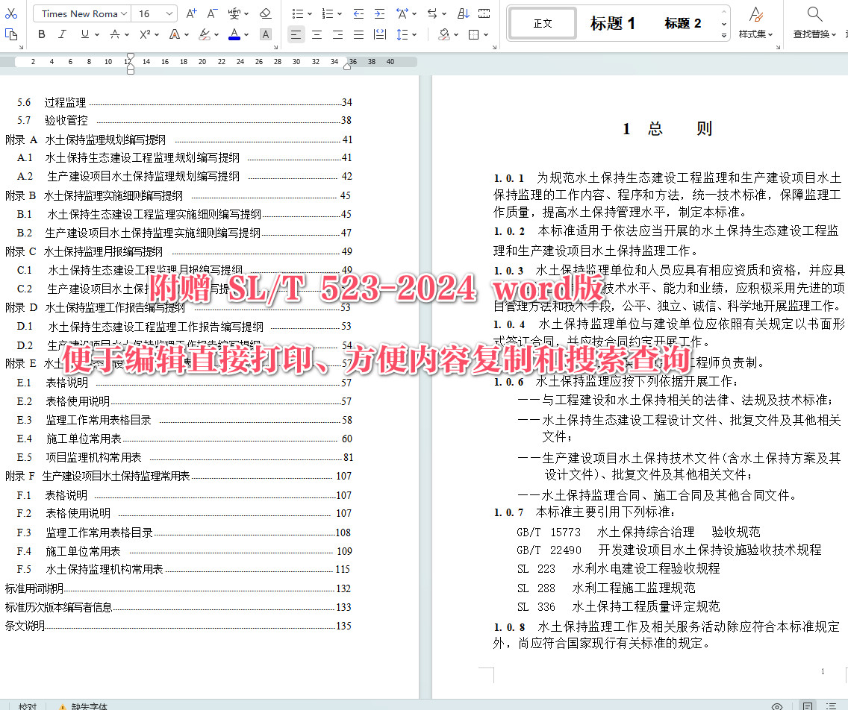This screenshot has width=848, height=710.
Task: Open the font color picker
Action: [234, 34]
